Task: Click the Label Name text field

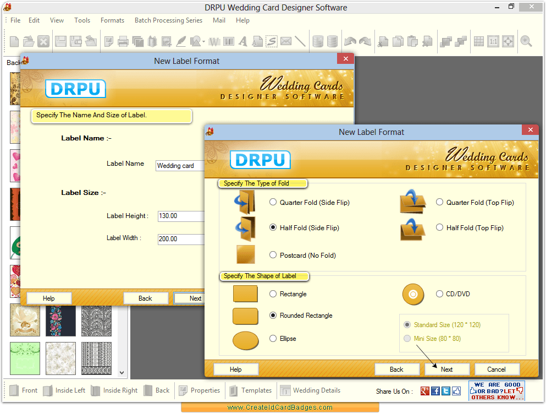Action: pos(180,166)
